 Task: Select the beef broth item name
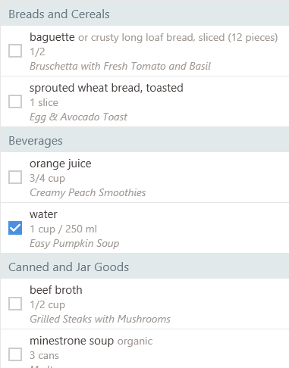(x=56, y=290)
